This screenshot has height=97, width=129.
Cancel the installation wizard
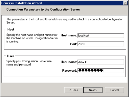115,90
